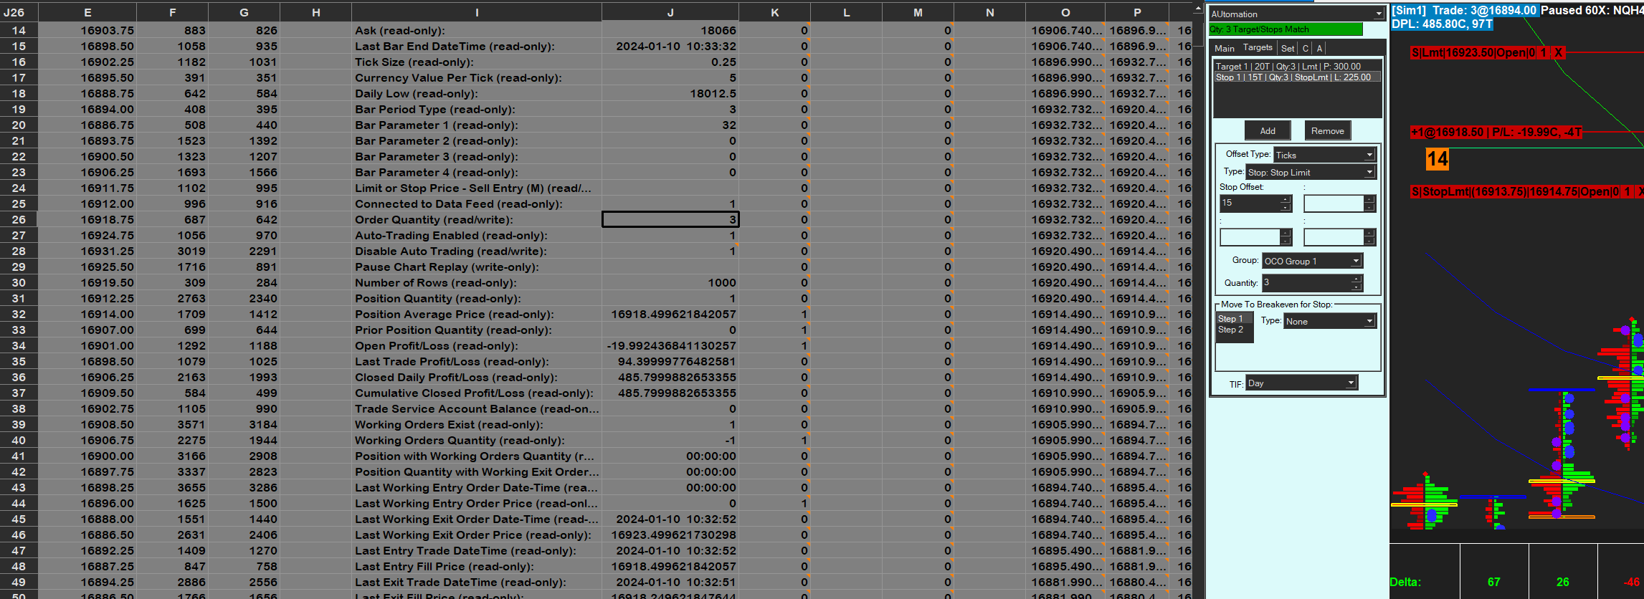The height and width of the screenshot is (599, 1644).
Task: Click the green Qty: 3 Target/Stops Match status bar
Action: 1286,29
